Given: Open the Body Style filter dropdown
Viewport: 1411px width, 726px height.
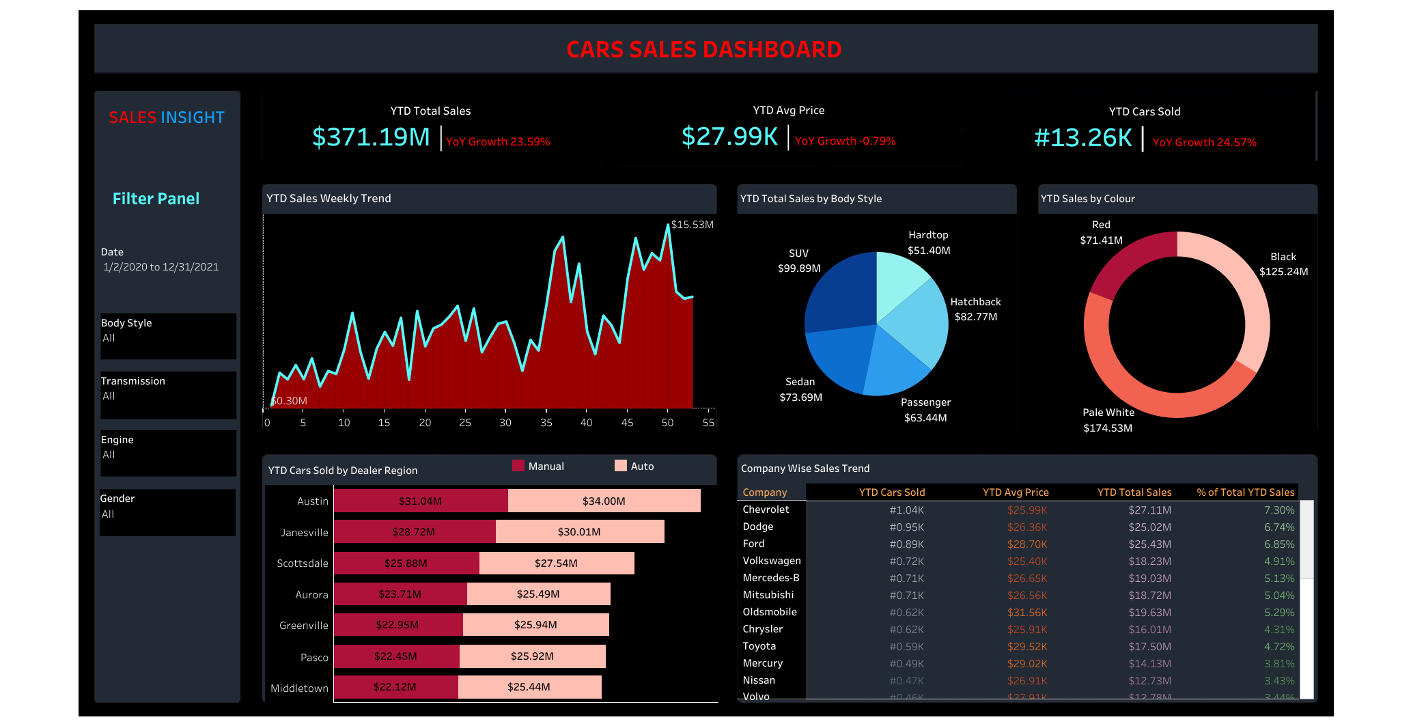Looking at the screenshot, I should (168, 336).
